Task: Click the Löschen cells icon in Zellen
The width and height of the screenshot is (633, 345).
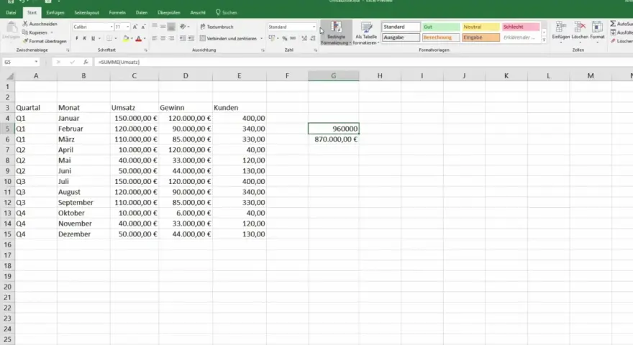Action: click(x=580, y=31)
